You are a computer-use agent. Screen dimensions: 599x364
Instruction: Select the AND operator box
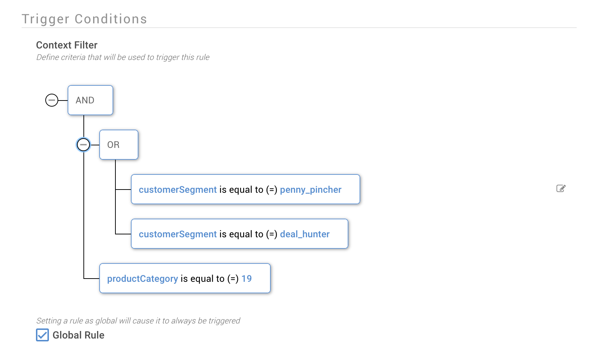[91, 100]
